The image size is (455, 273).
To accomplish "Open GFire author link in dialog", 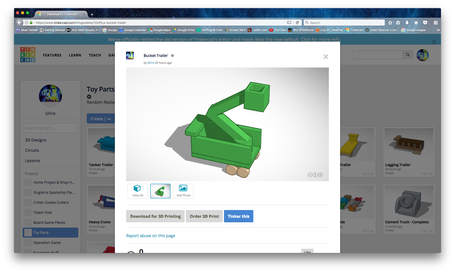I will [151, 63].
